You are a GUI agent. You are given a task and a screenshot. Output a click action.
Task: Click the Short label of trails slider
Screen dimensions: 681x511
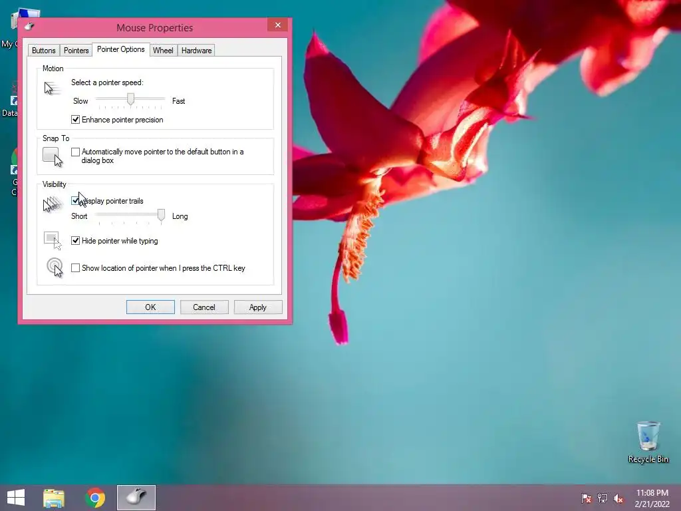point(79,216)
